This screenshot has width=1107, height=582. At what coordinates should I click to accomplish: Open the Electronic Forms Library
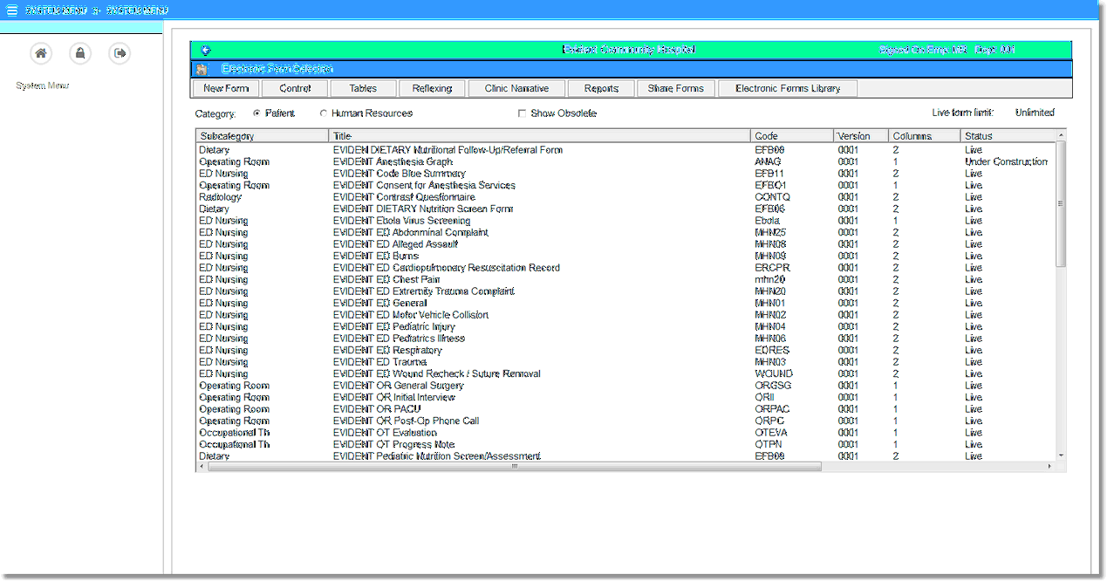coord(788,88)
